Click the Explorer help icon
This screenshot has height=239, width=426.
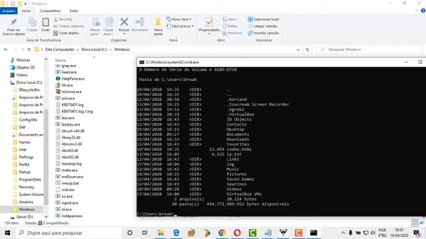click(x=423, y=11)
